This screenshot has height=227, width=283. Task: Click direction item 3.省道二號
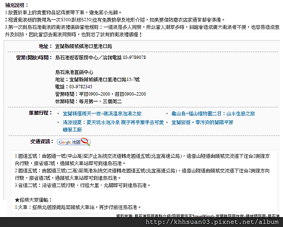tap(83, 185)
